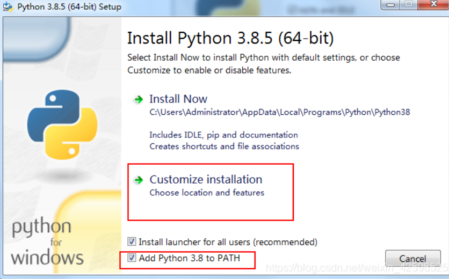
Task: Toggle Add Python 3.8 to PATH checkbox
Action: click(x=132, y=258)
